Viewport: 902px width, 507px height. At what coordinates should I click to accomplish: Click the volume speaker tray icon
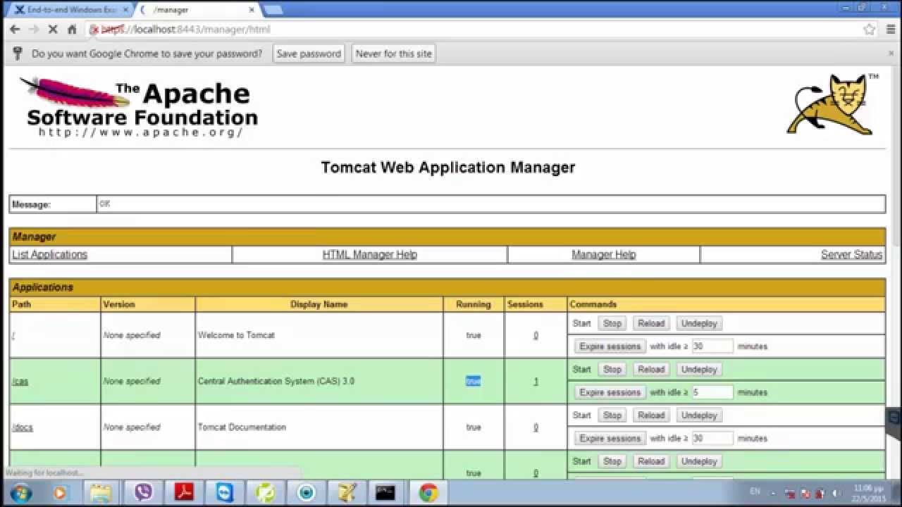pyautogui.click(x=836, y=494)
